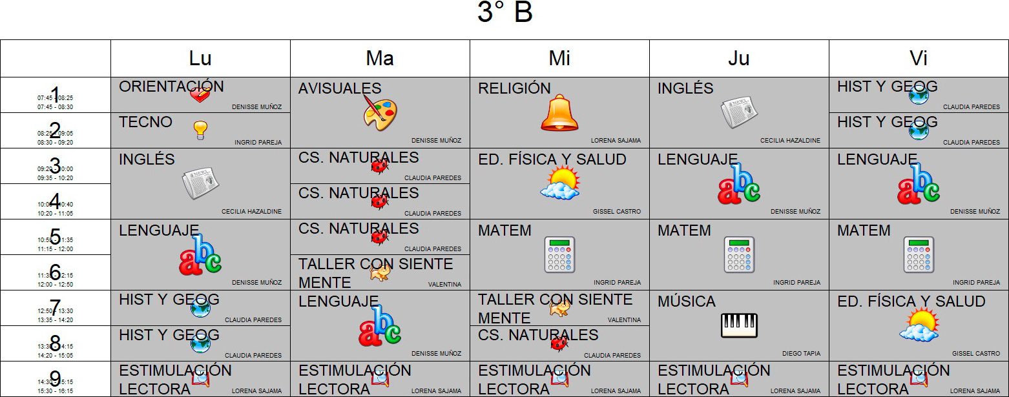
Task: Click the globe icon in Friday first HIST Y GEOG
Action: 919,95
